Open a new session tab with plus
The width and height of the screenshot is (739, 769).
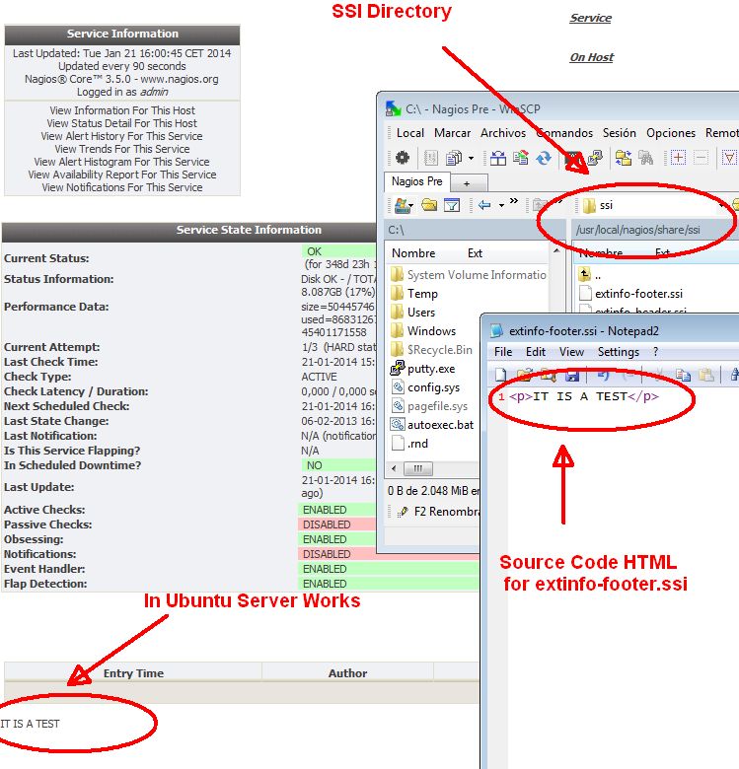point(468,183)
